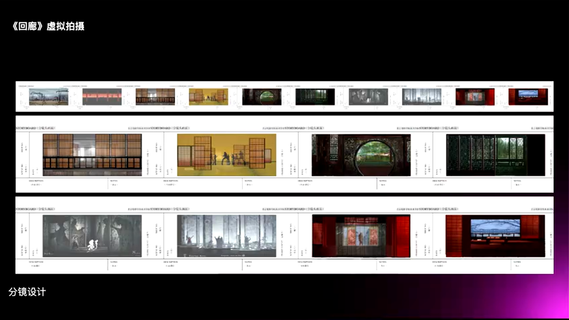Select small landscape-with-trees thumbnail in top strip
The width and height of the screenshot is (569, 320).
click(x=49, y=97)
